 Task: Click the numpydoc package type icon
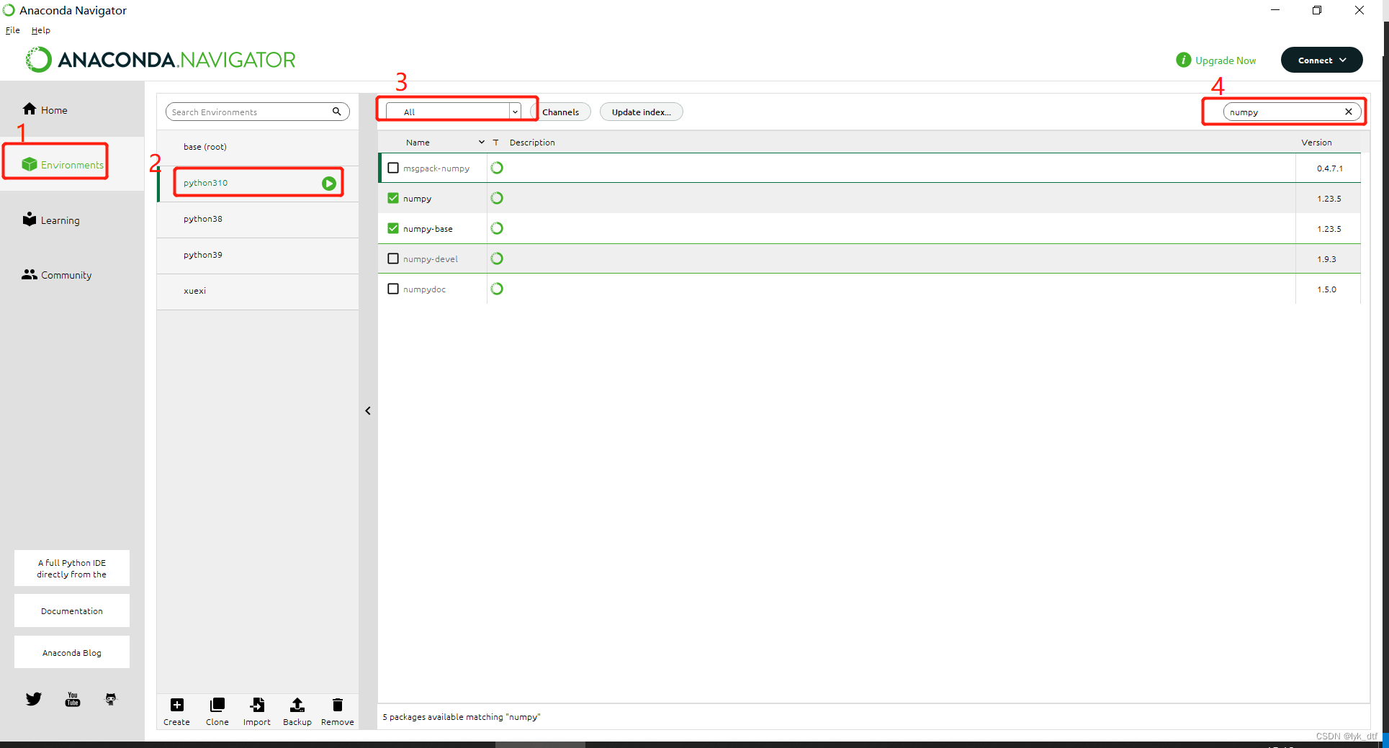(497, 289)
